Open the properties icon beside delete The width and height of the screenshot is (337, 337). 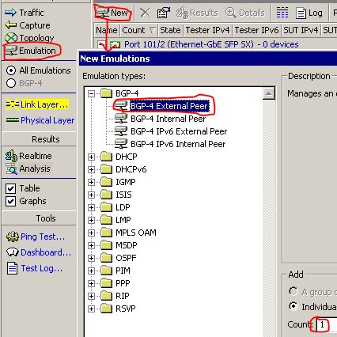point(163,13)
